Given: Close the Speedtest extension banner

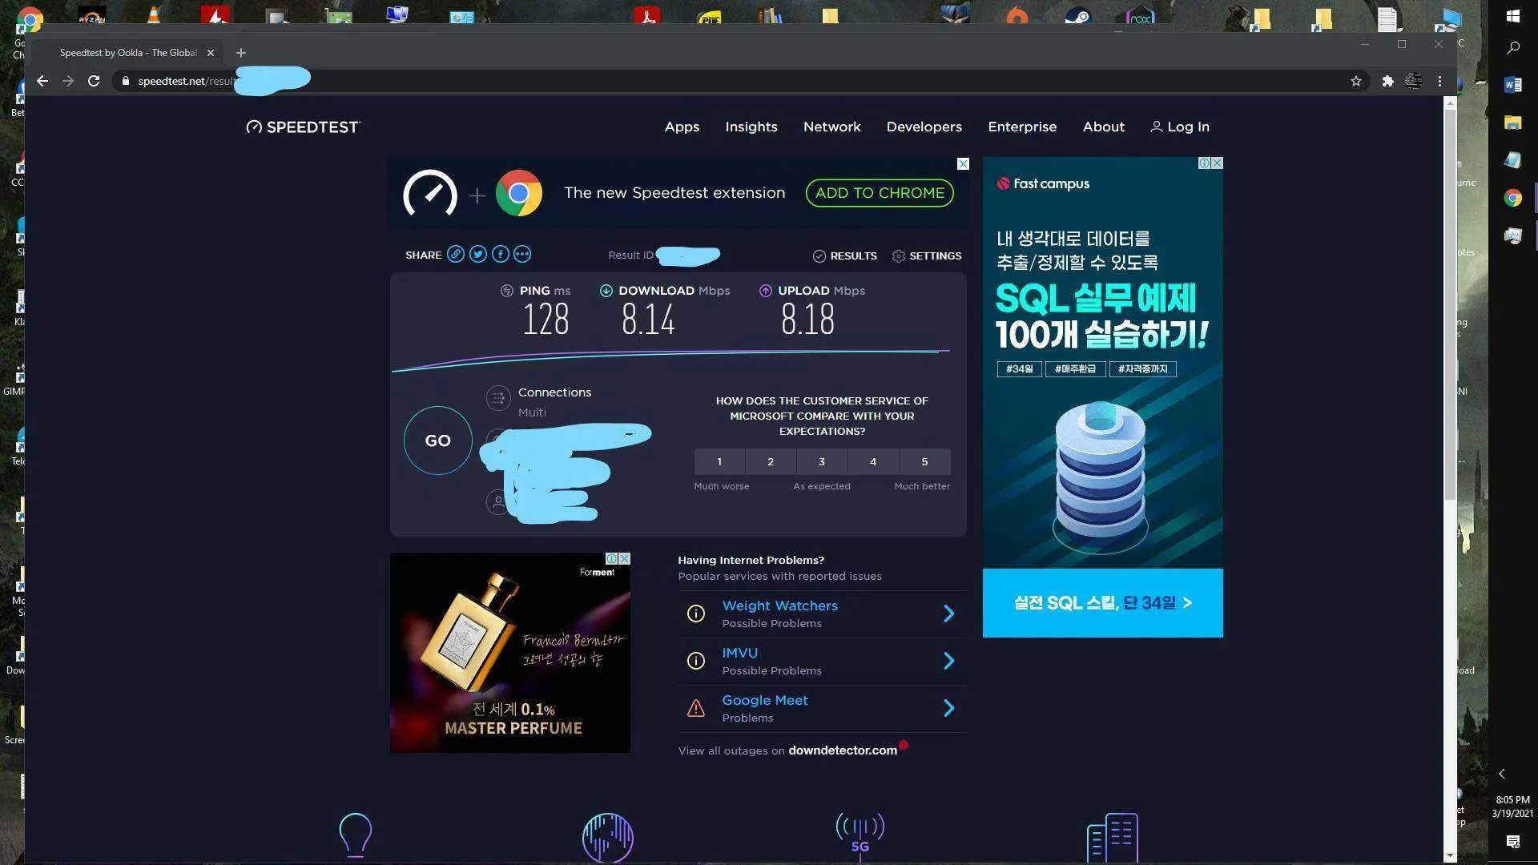Looking at the screenshot, I should tap(963, 163).
